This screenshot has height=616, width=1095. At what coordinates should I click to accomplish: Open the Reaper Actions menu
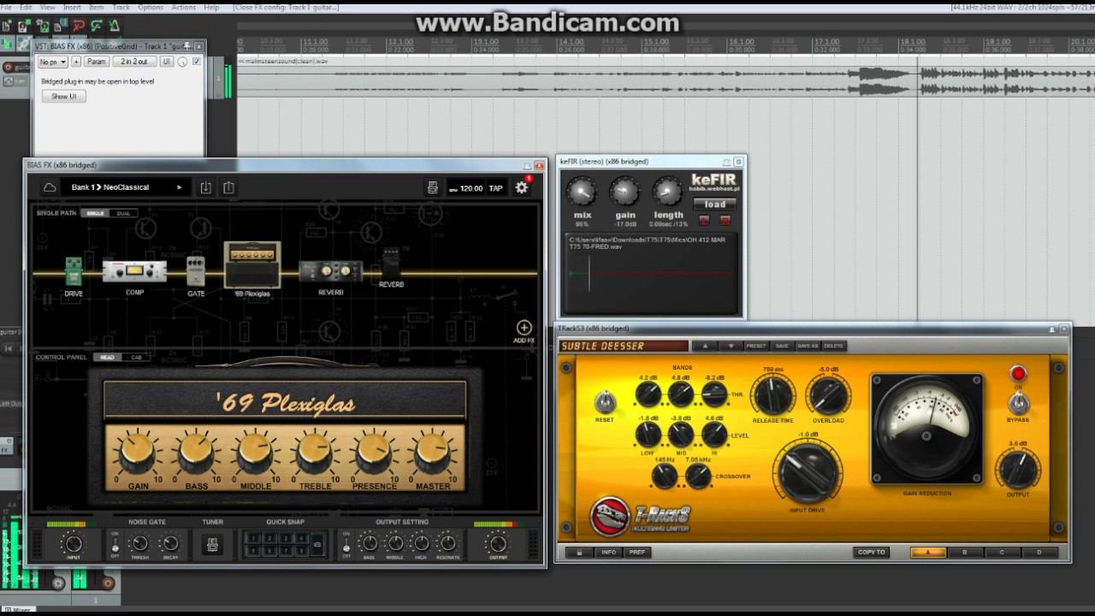click(183, 7)
